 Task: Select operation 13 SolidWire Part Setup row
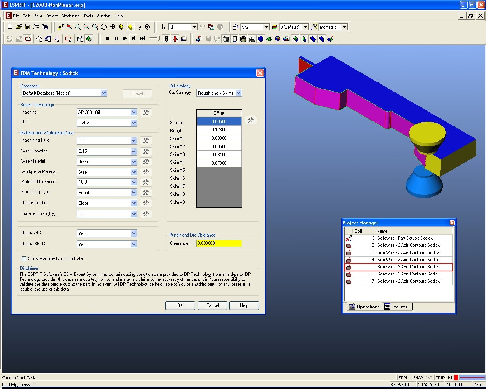pyautogui.click(x=399, y=238)
